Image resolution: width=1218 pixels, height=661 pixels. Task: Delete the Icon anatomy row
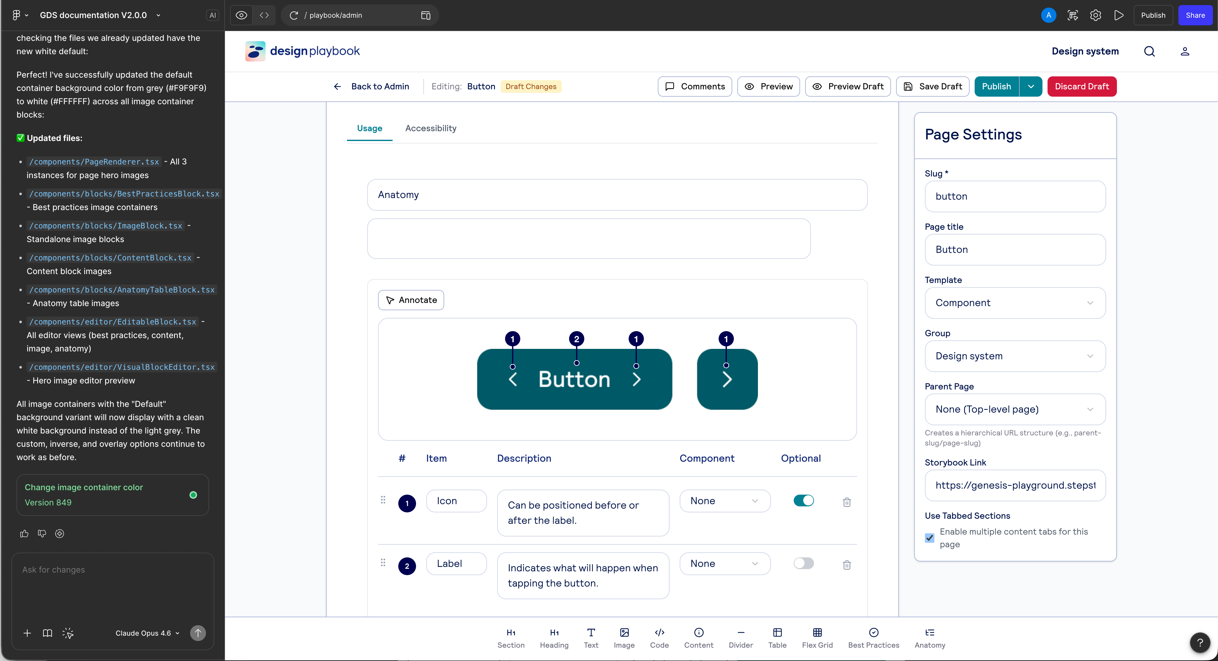pos(846,502)
